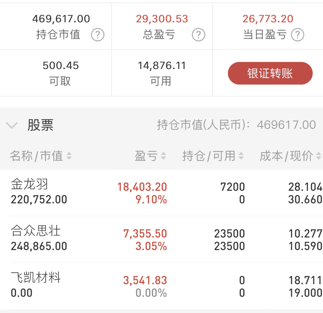The width and height of the screenshot is (323, 313).
Task: Click sort arrows next to 持仓/可用
Action: coord(241,156)
